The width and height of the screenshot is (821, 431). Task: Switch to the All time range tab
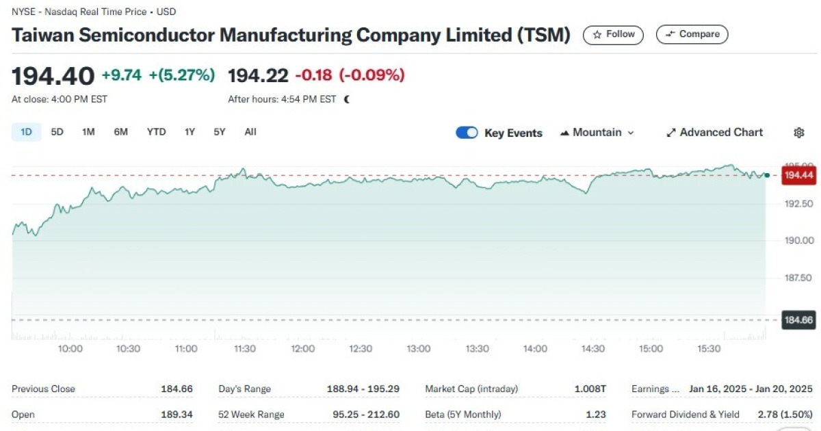[x=250, y=131]
